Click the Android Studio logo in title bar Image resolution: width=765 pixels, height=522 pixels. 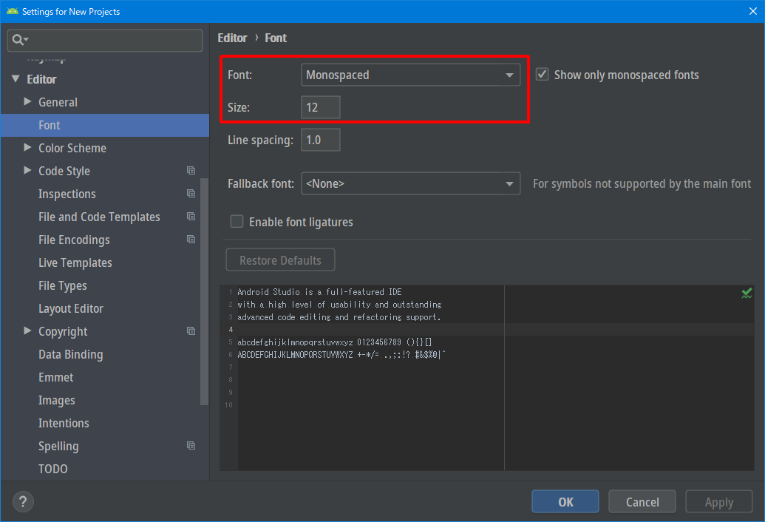point(13,11)
